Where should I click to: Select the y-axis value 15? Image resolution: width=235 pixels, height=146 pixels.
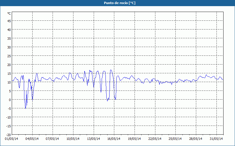click(9, 74)
